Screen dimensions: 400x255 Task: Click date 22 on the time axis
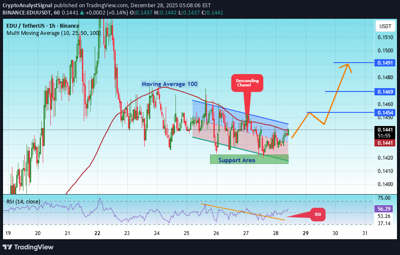tap(97, 233)
